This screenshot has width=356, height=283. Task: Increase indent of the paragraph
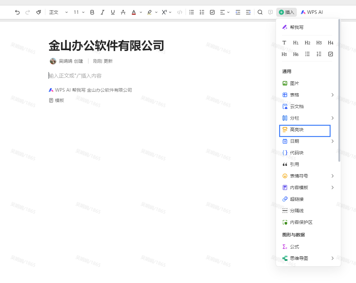[248, 12]
